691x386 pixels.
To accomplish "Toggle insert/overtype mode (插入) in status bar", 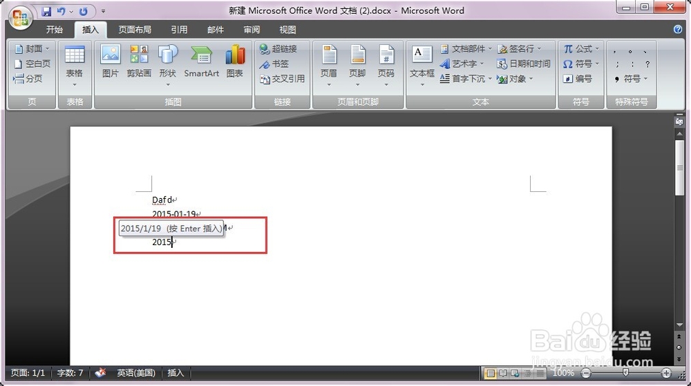I will [176, 373].
